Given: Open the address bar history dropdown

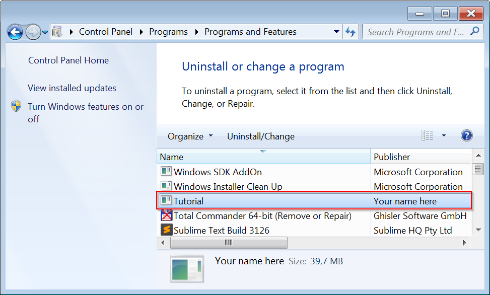Looking at the screenshot, I should point(336,32).
